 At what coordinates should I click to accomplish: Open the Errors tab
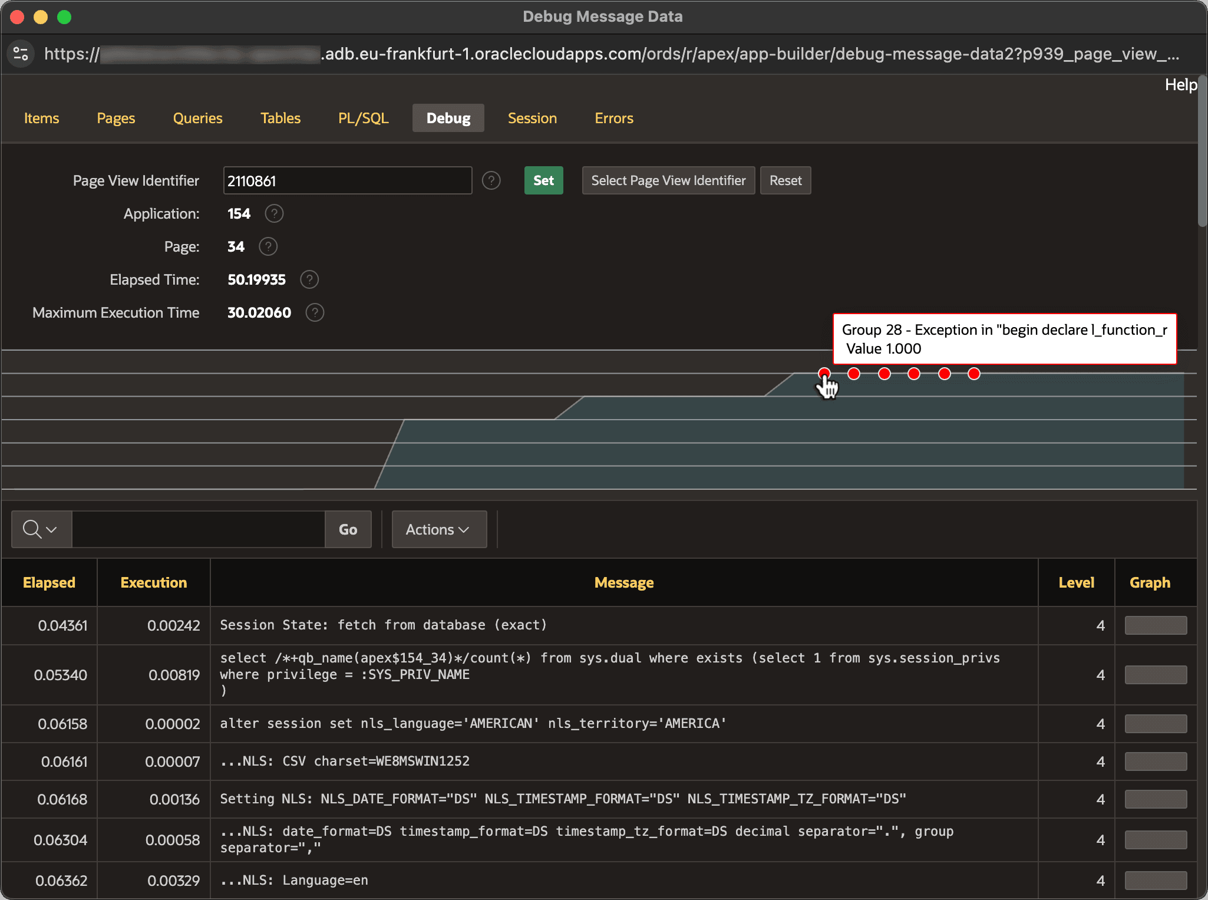tap(614, 118)
